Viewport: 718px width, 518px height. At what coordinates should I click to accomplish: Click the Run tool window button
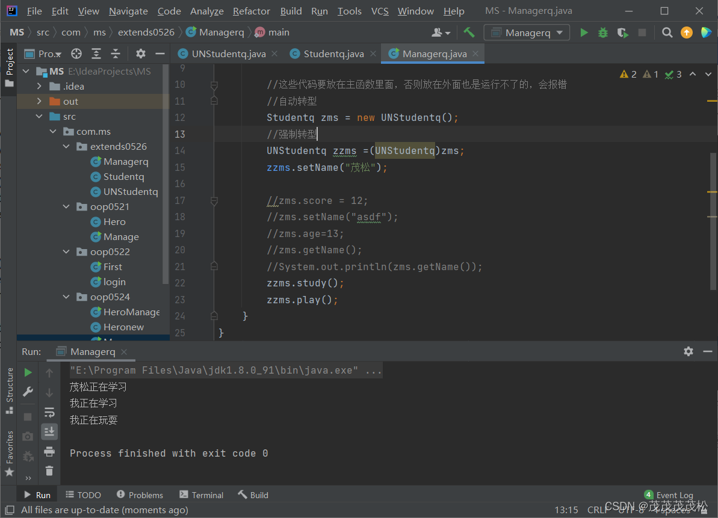coord(37,495)
